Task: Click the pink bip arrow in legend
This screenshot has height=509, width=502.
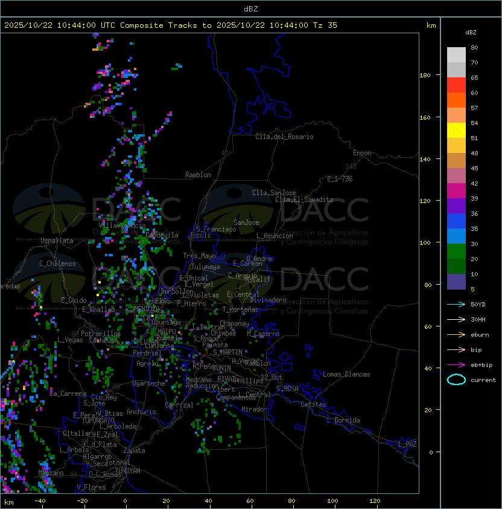Action: click(456, 349)
